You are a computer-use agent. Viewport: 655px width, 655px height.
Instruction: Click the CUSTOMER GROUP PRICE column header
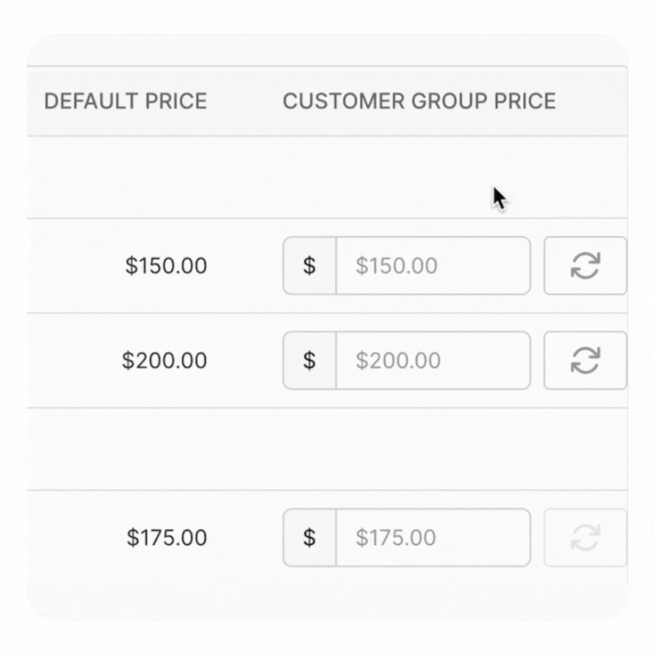point(419,101)
